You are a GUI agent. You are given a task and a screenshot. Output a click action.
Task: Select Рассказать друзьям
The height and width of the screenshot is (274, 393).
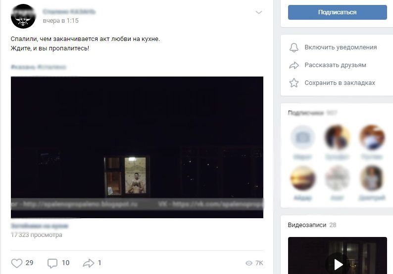pos(336,65)
